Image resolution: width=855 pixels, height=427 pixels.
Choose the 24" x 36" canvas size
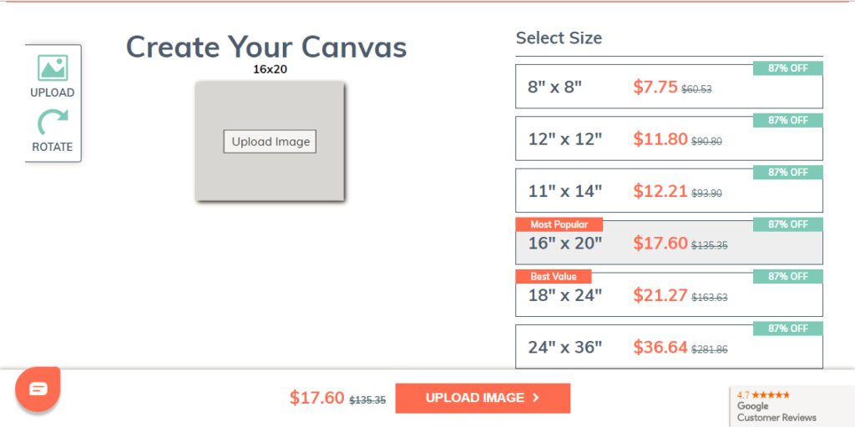point(669,347)
